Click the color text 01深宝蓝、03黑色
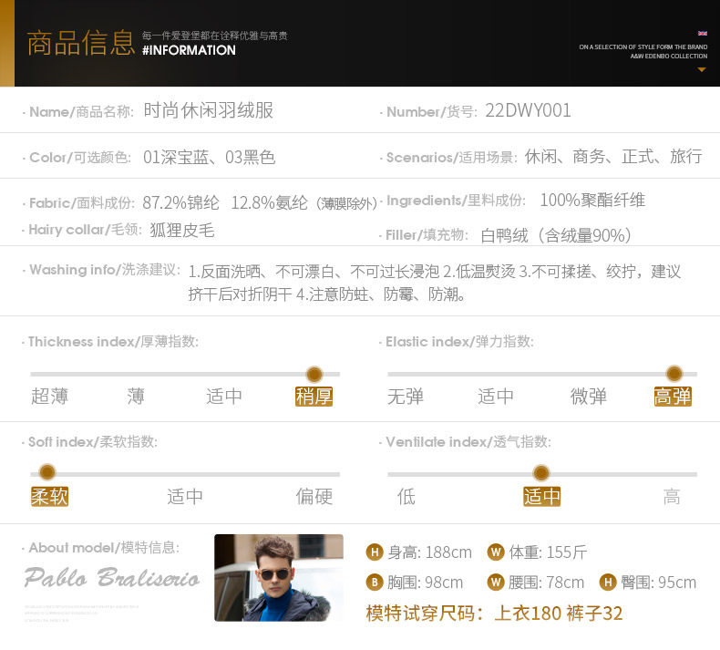The width and height of the screenshot is (720, 650). 209,157
